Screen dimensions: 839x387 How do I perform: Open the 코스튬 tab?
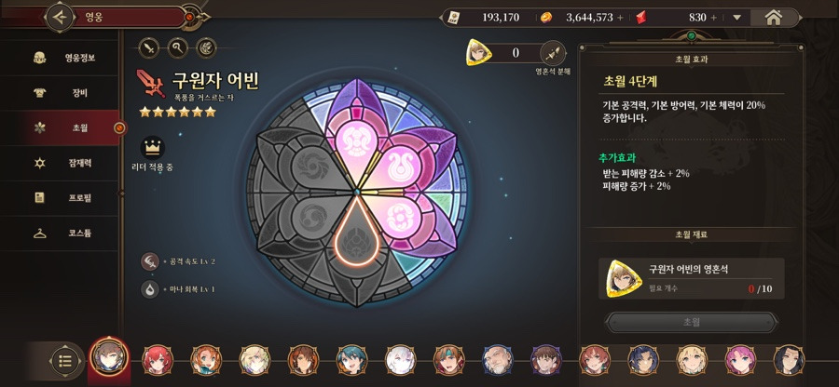60,234
